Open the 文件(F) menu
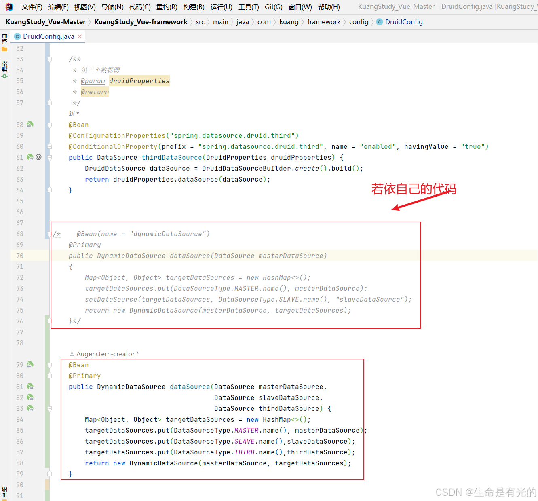Screen dimensions: 538x501 (32, 7)
